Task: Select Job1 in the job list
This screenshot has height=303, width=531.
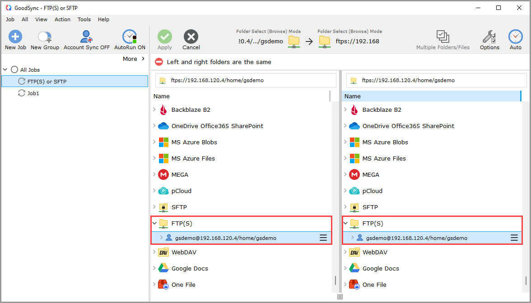Action: 33,93
